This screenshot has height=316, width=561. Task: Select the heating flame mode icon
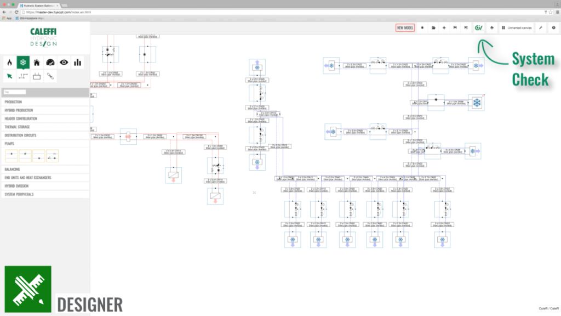pos(9,62)
